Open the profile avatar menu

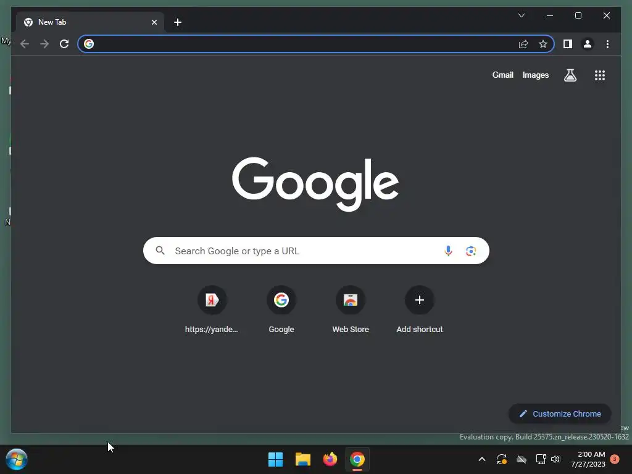pyautogui.click(x=588, y=44)
